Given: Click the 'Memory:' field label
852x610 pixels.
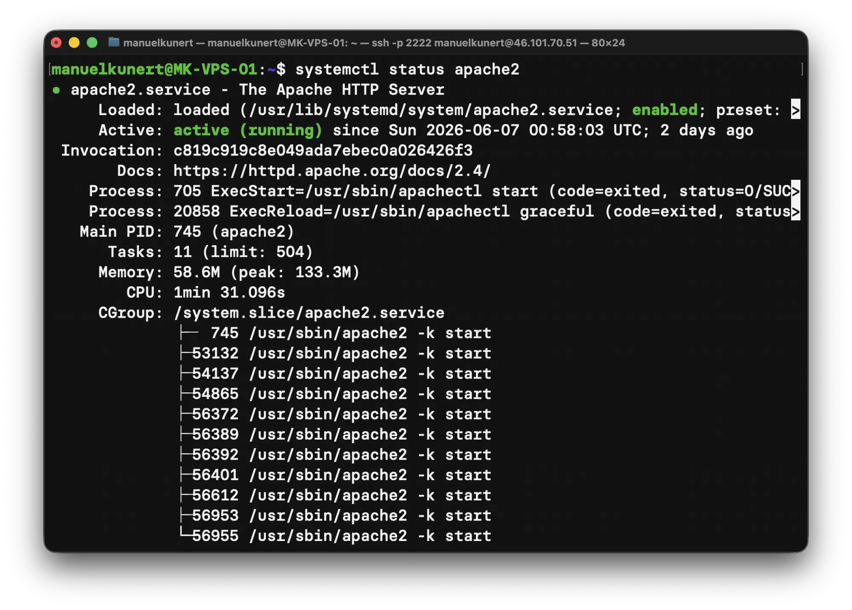Looking at the screenshot, I should (x=130, y=272).
